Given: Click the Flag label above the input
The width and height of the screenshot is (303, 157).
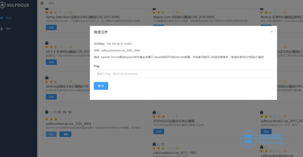Looking at the screenshot, I should pyautogui.click(x=97, y=66).
